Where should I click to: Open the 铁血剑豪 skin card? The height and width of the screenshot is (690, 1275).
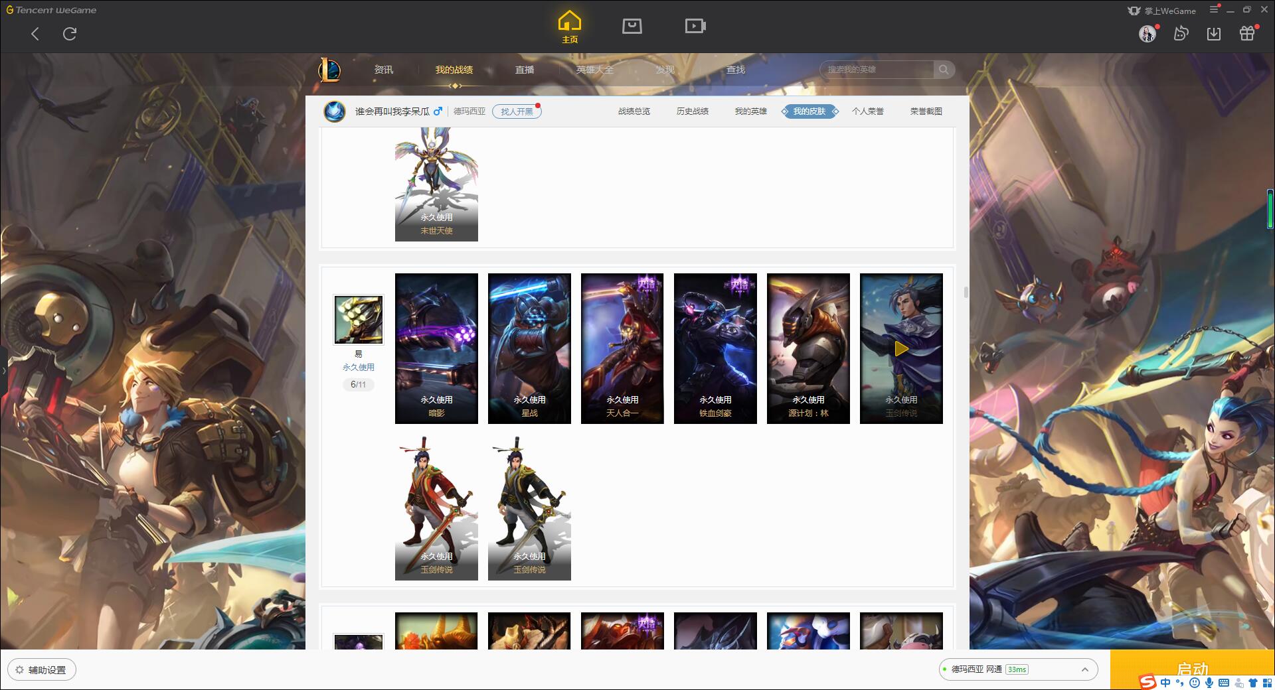click(715, 348)
